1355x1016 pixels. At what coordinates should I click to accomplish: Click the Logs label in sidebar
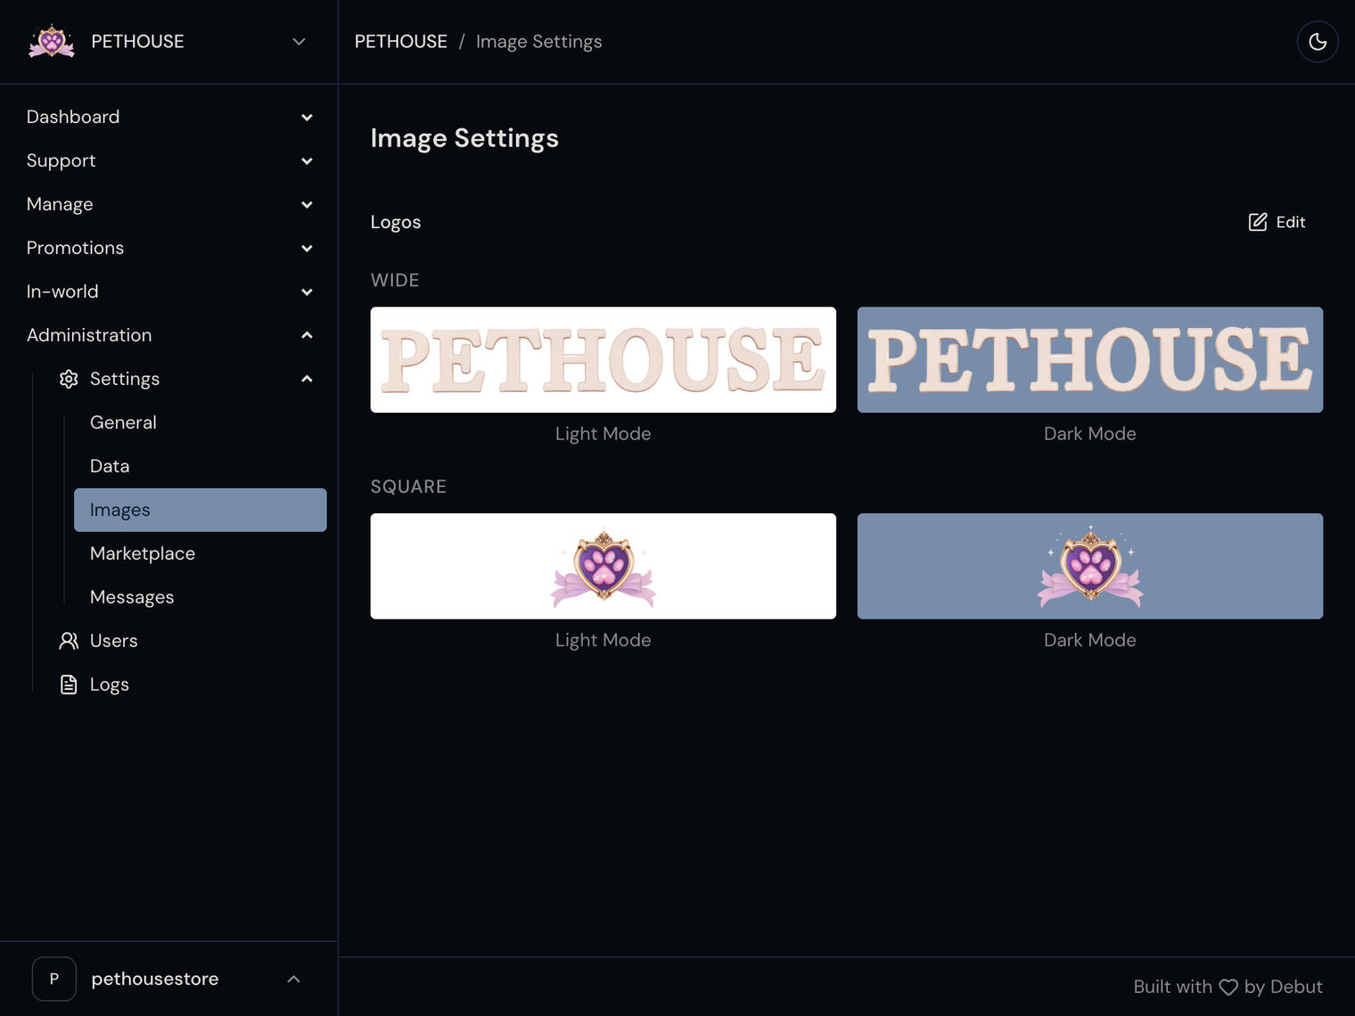tap(110, 684)
